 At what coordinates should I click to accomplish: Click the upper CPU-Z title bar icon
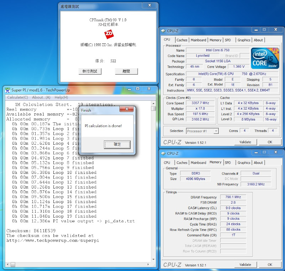[163, 31]
